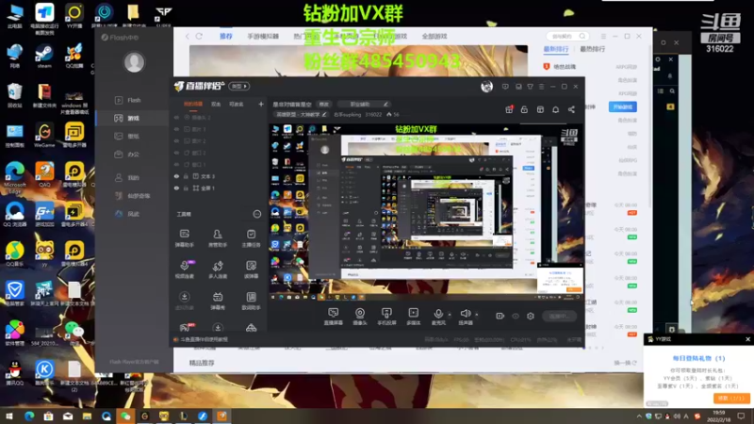This screenshot has height=424, width=754.
Task: Collapse the 工具箱 toolbox panel
Action: point(257,214)
